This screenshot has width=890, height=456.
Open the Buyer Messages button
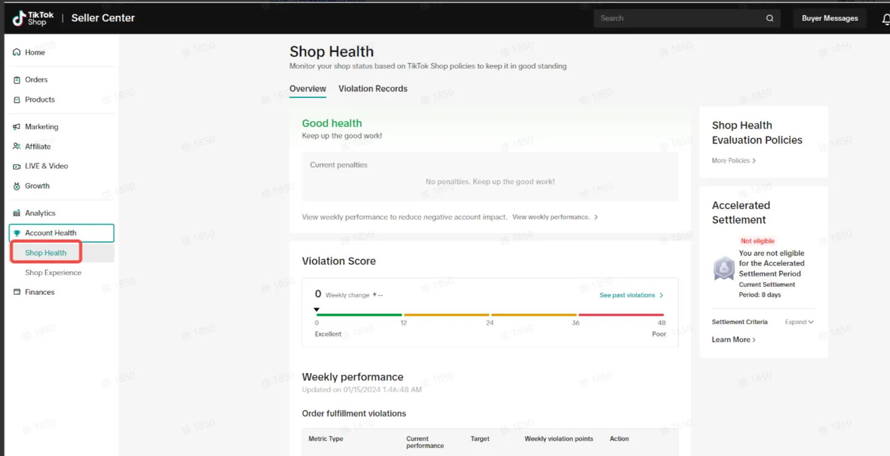830,18
